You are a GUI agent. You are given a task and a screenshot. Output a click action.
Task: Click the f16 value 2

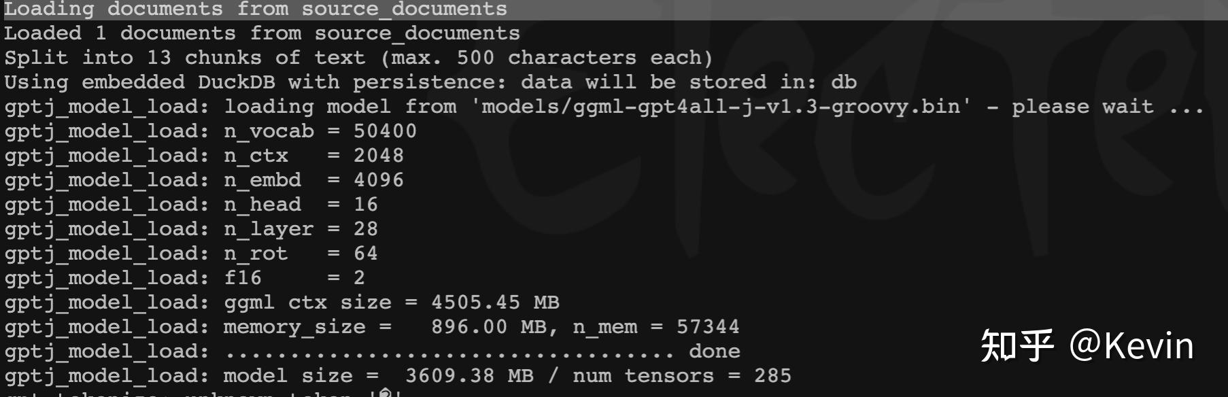coord(359,278)
